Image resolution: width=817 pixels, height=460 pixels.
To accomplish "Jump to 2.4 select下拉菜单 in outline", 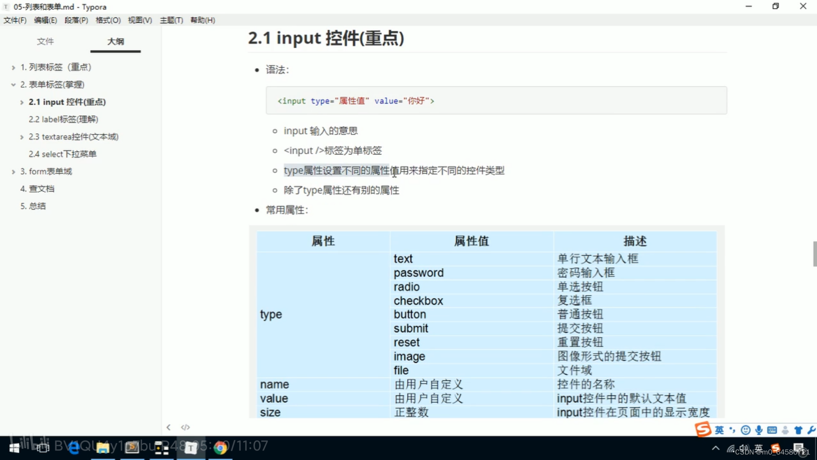I will click(x=63, y=154).
